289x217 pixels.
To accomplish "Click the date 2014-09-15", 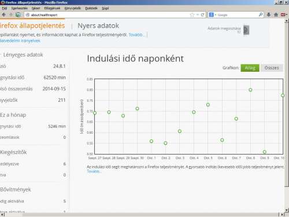I will [54, 89].
